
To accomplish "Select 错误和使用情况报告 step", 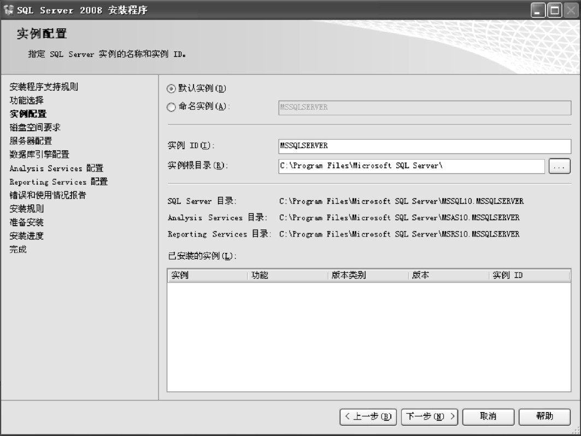I will [48, 195].
